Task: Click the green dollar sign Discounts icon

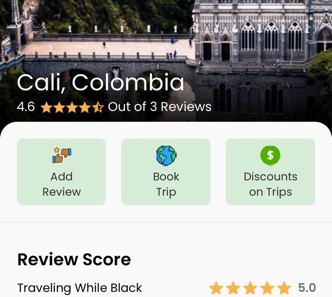Action: 270,155
